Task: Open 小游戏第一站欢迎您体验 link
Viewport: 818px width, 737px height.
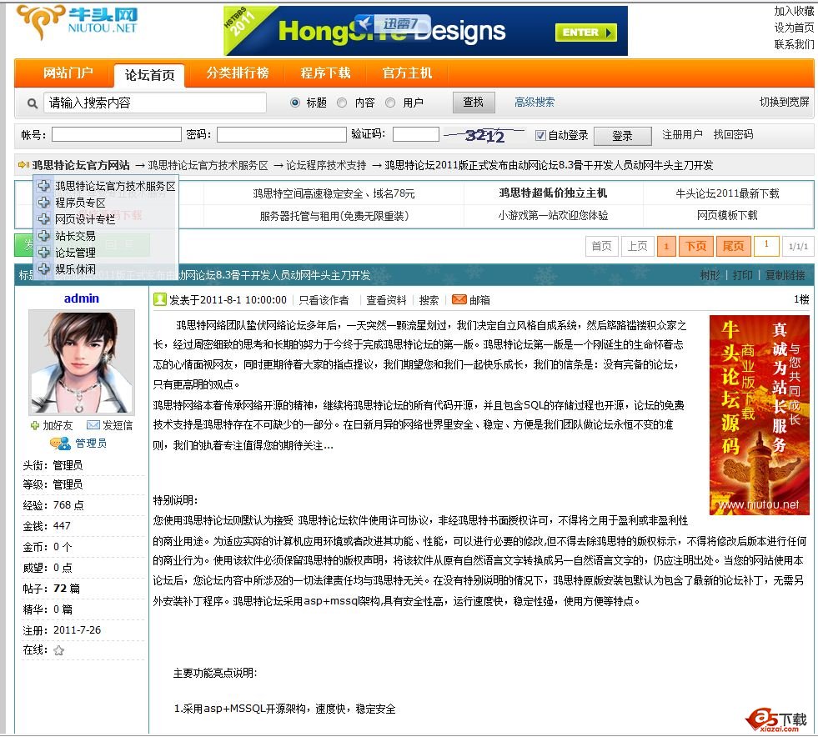Action: pyautogui.click(x=553, y=215)
